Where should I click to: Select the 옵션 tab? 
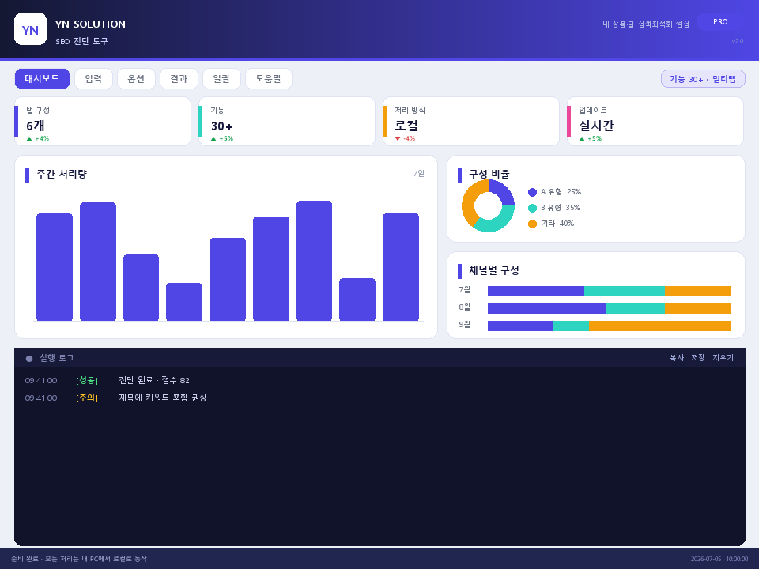[x=136, y=78]
